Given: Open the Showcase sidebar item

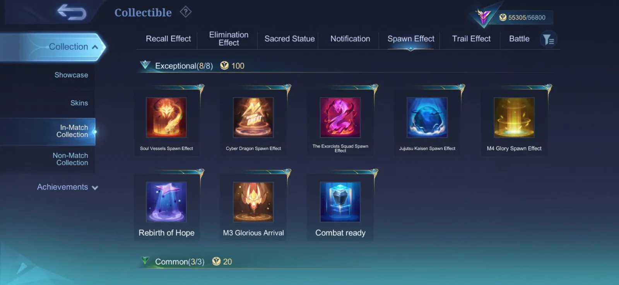Looking at the screenshot, I should click(x=71, y=75).
